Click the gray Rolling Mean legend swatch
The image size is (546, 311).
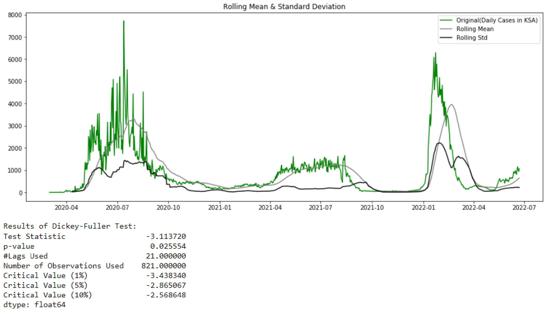446,29
